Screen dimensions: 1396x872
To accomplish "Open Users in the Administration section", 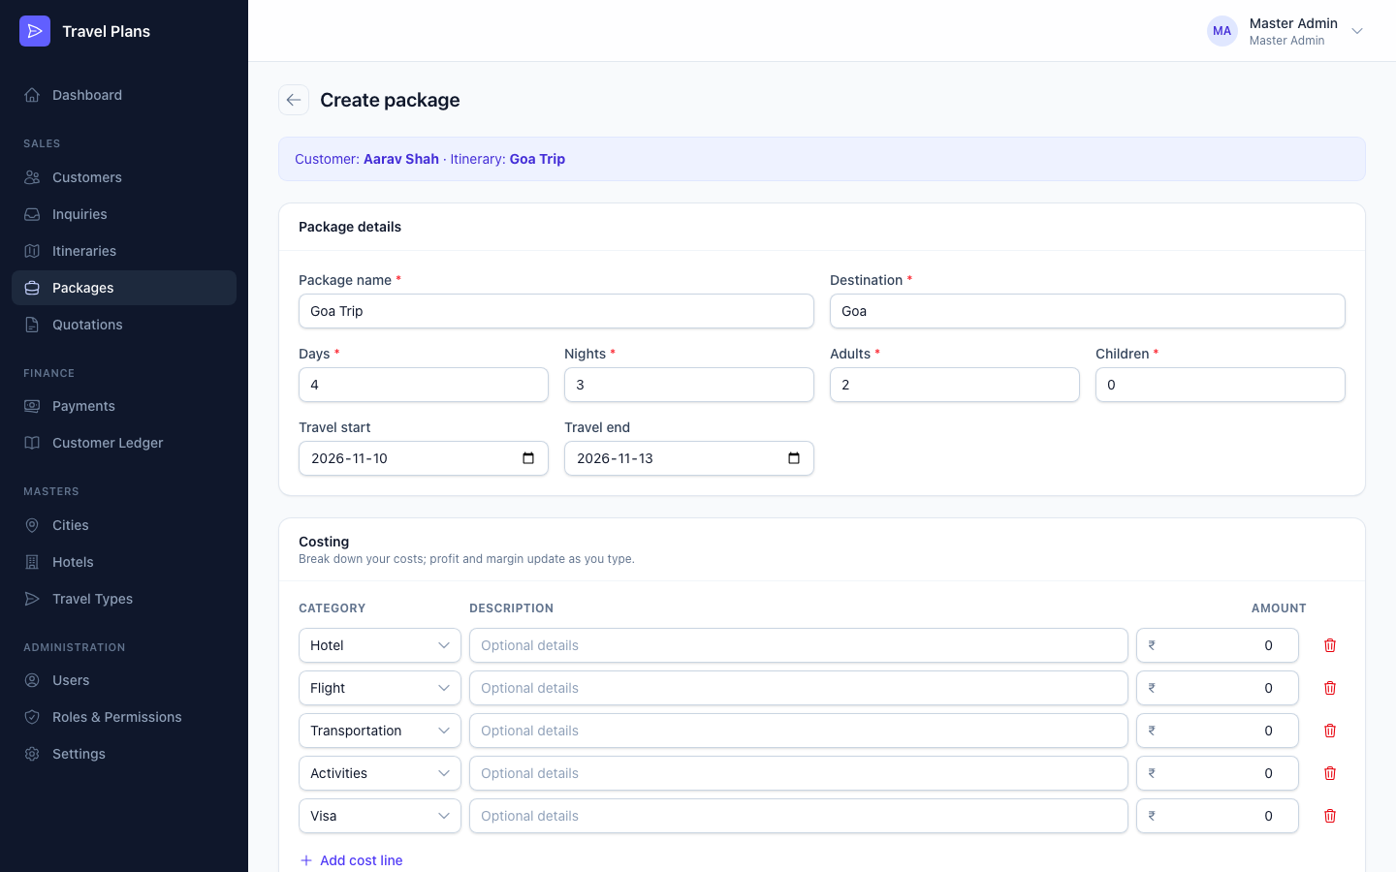I will click(x=124, y=680).
